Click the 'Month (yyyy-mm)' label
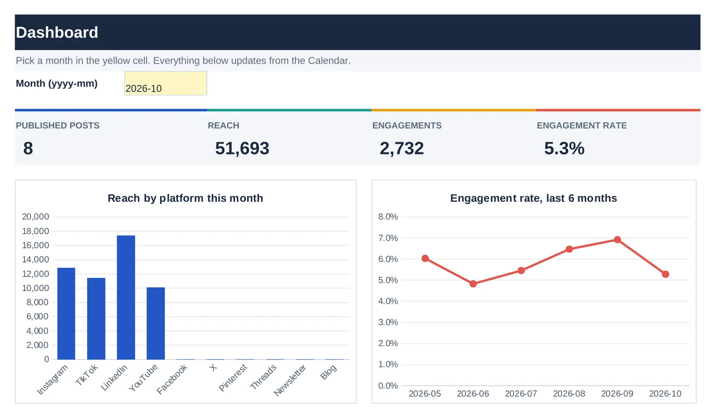The height and width of the screenshot is (418, 715). (57, 84)
